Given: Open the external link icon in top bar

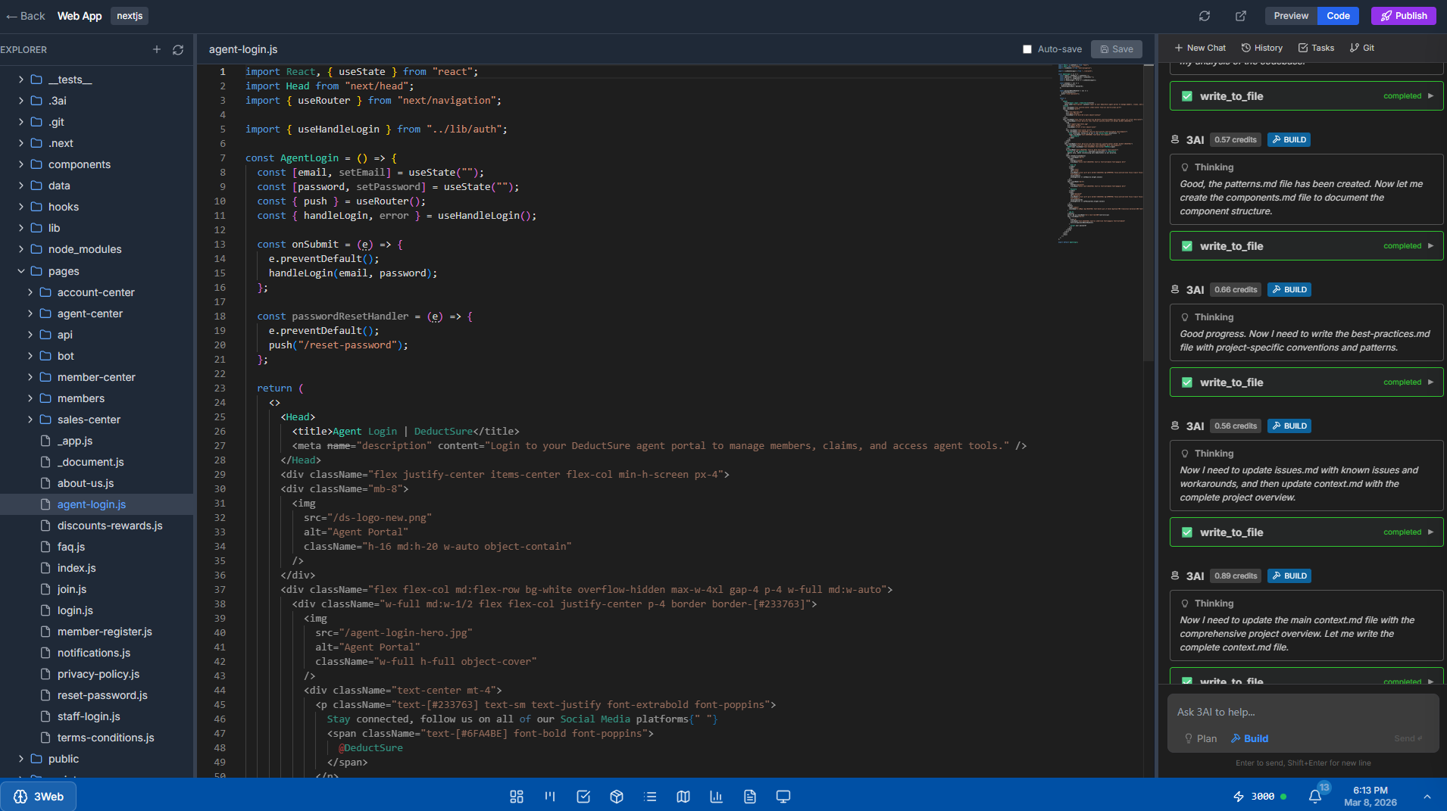Looking at the screenshot, I should [x=1240, y=15].
